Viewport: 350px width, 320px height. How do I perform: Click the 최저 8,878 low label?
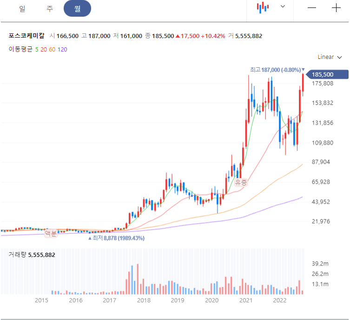click(x=116, y=238)
